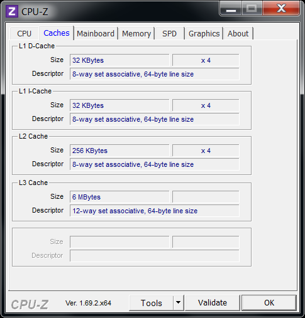
Task: Click the L1 D-Cache descriptor field
Action: (x=155, y=74)
